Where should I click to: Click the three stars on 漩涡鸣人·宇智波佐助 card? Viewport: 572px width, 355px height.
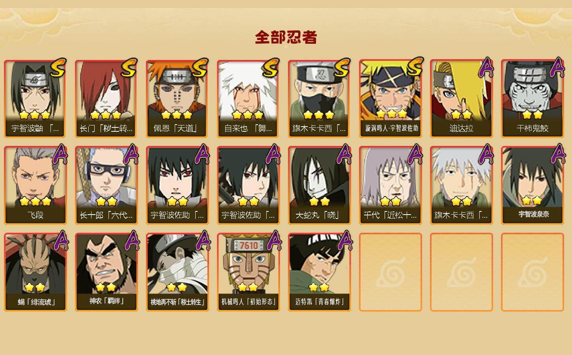[391, 114]
